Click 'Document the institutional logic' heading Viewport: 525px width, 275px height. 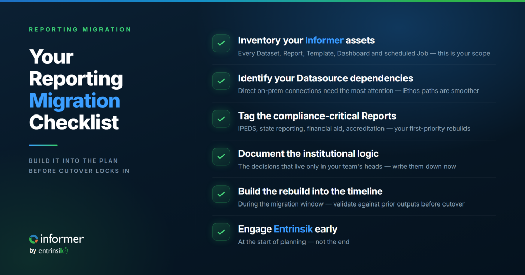[308, 154]
